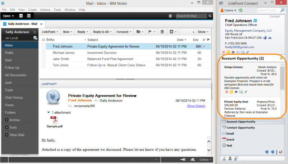Collapse the 1 attachment section
Screen dimensions: 288x164
click(x=48, y=112)
